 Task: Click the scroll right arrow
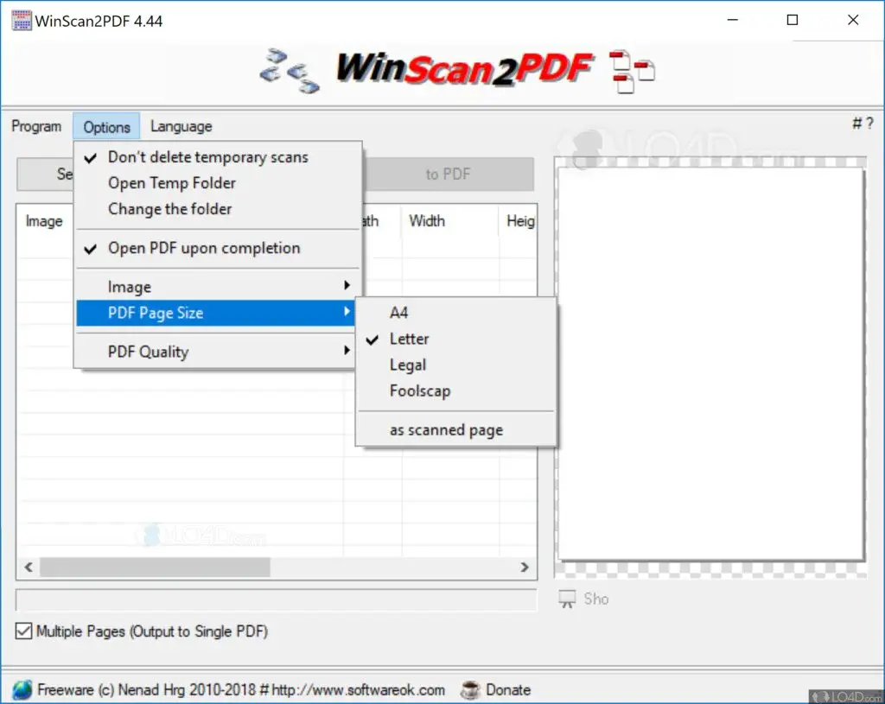click(x=525, y=567)
